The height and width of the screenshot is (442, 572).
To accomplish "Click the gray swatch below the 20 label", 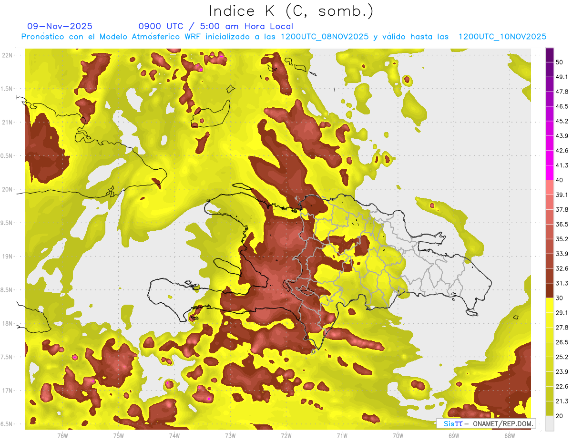I will click(x=550, y=423).
